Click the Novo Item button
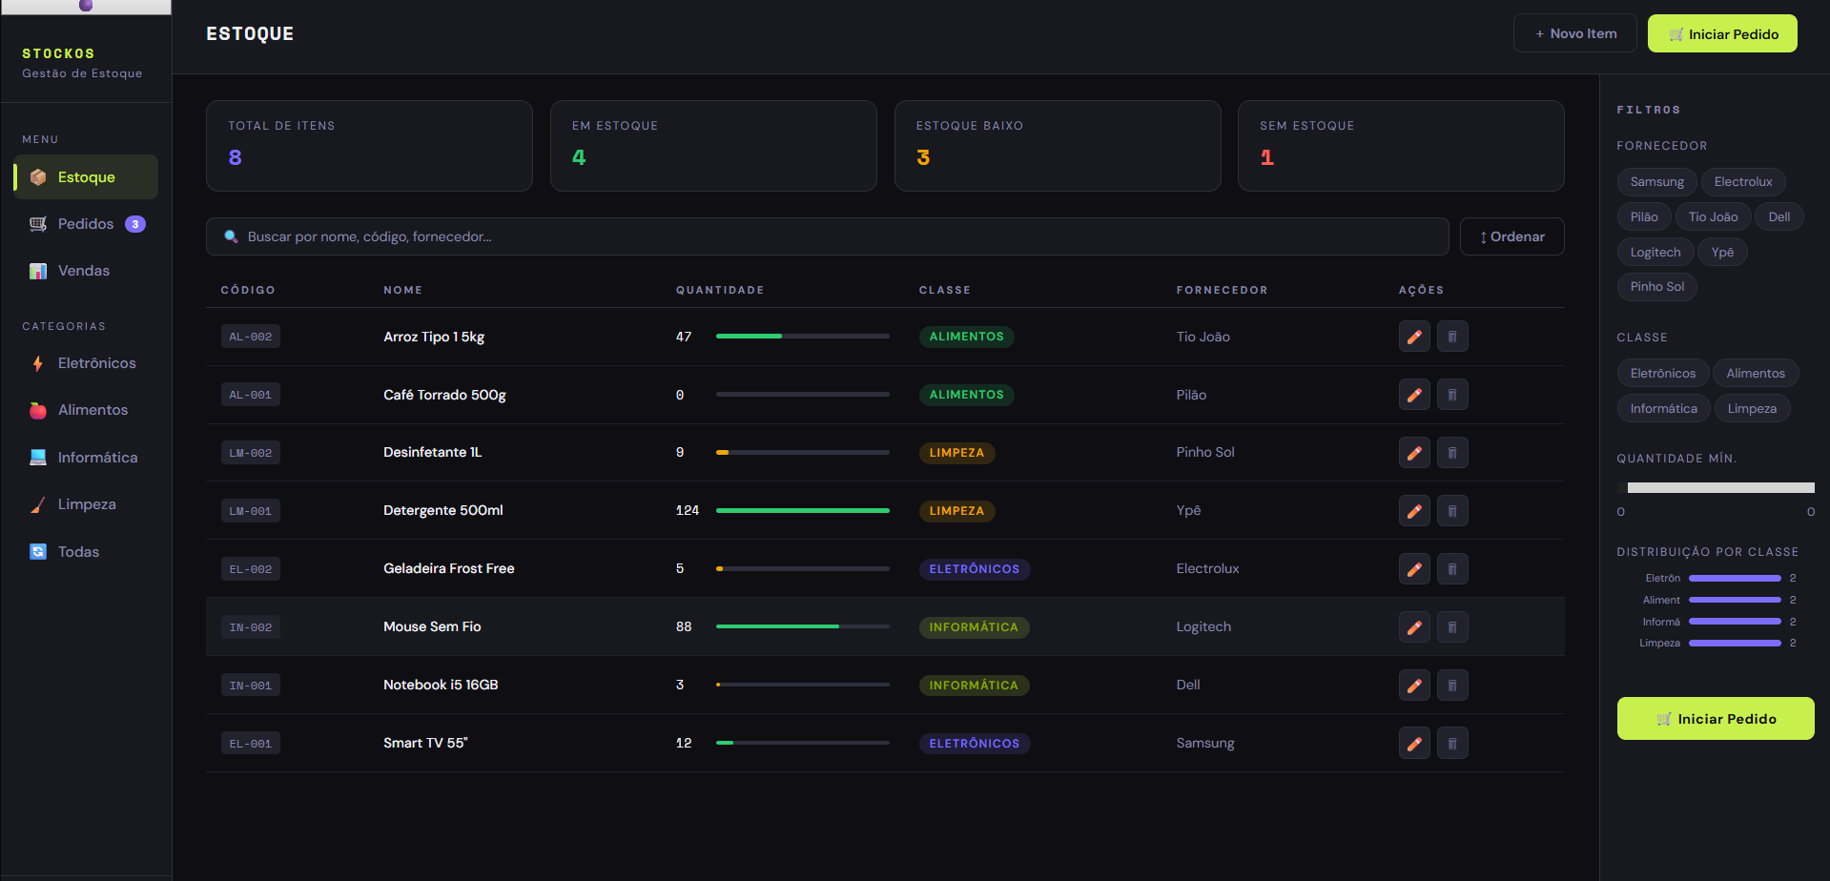1830x881 pixels. click(1574, 33)
